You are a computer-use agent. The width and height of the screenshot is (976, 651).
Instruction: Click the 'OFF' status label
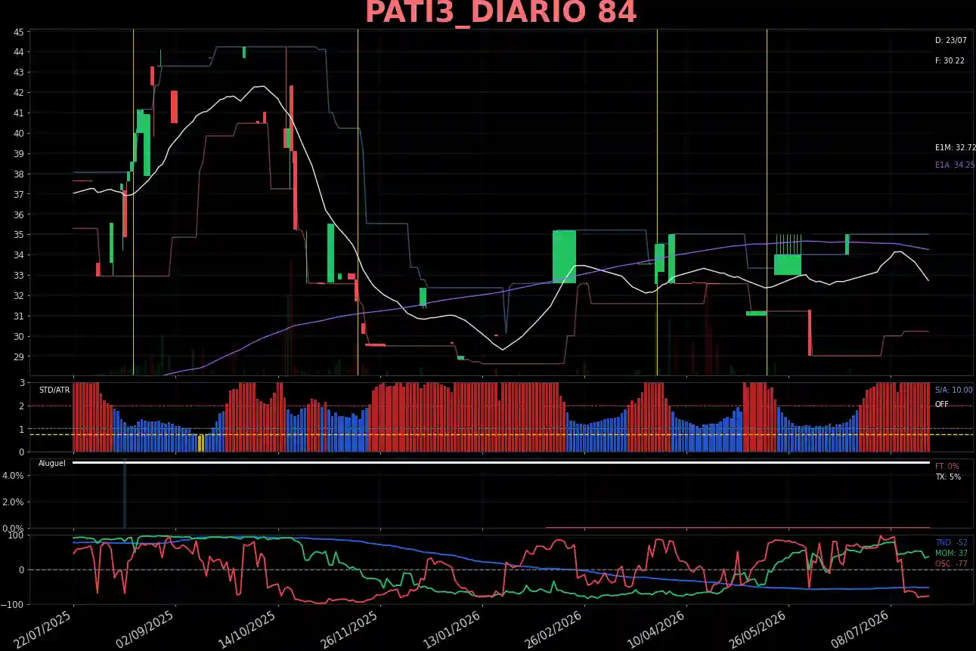[x=941, y=404]
